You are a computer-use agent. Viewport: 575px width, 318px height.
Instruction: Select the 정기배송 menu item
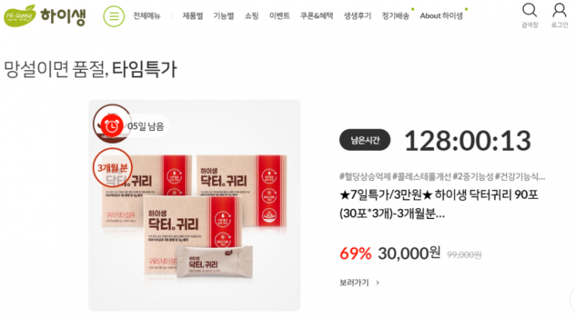395,15
